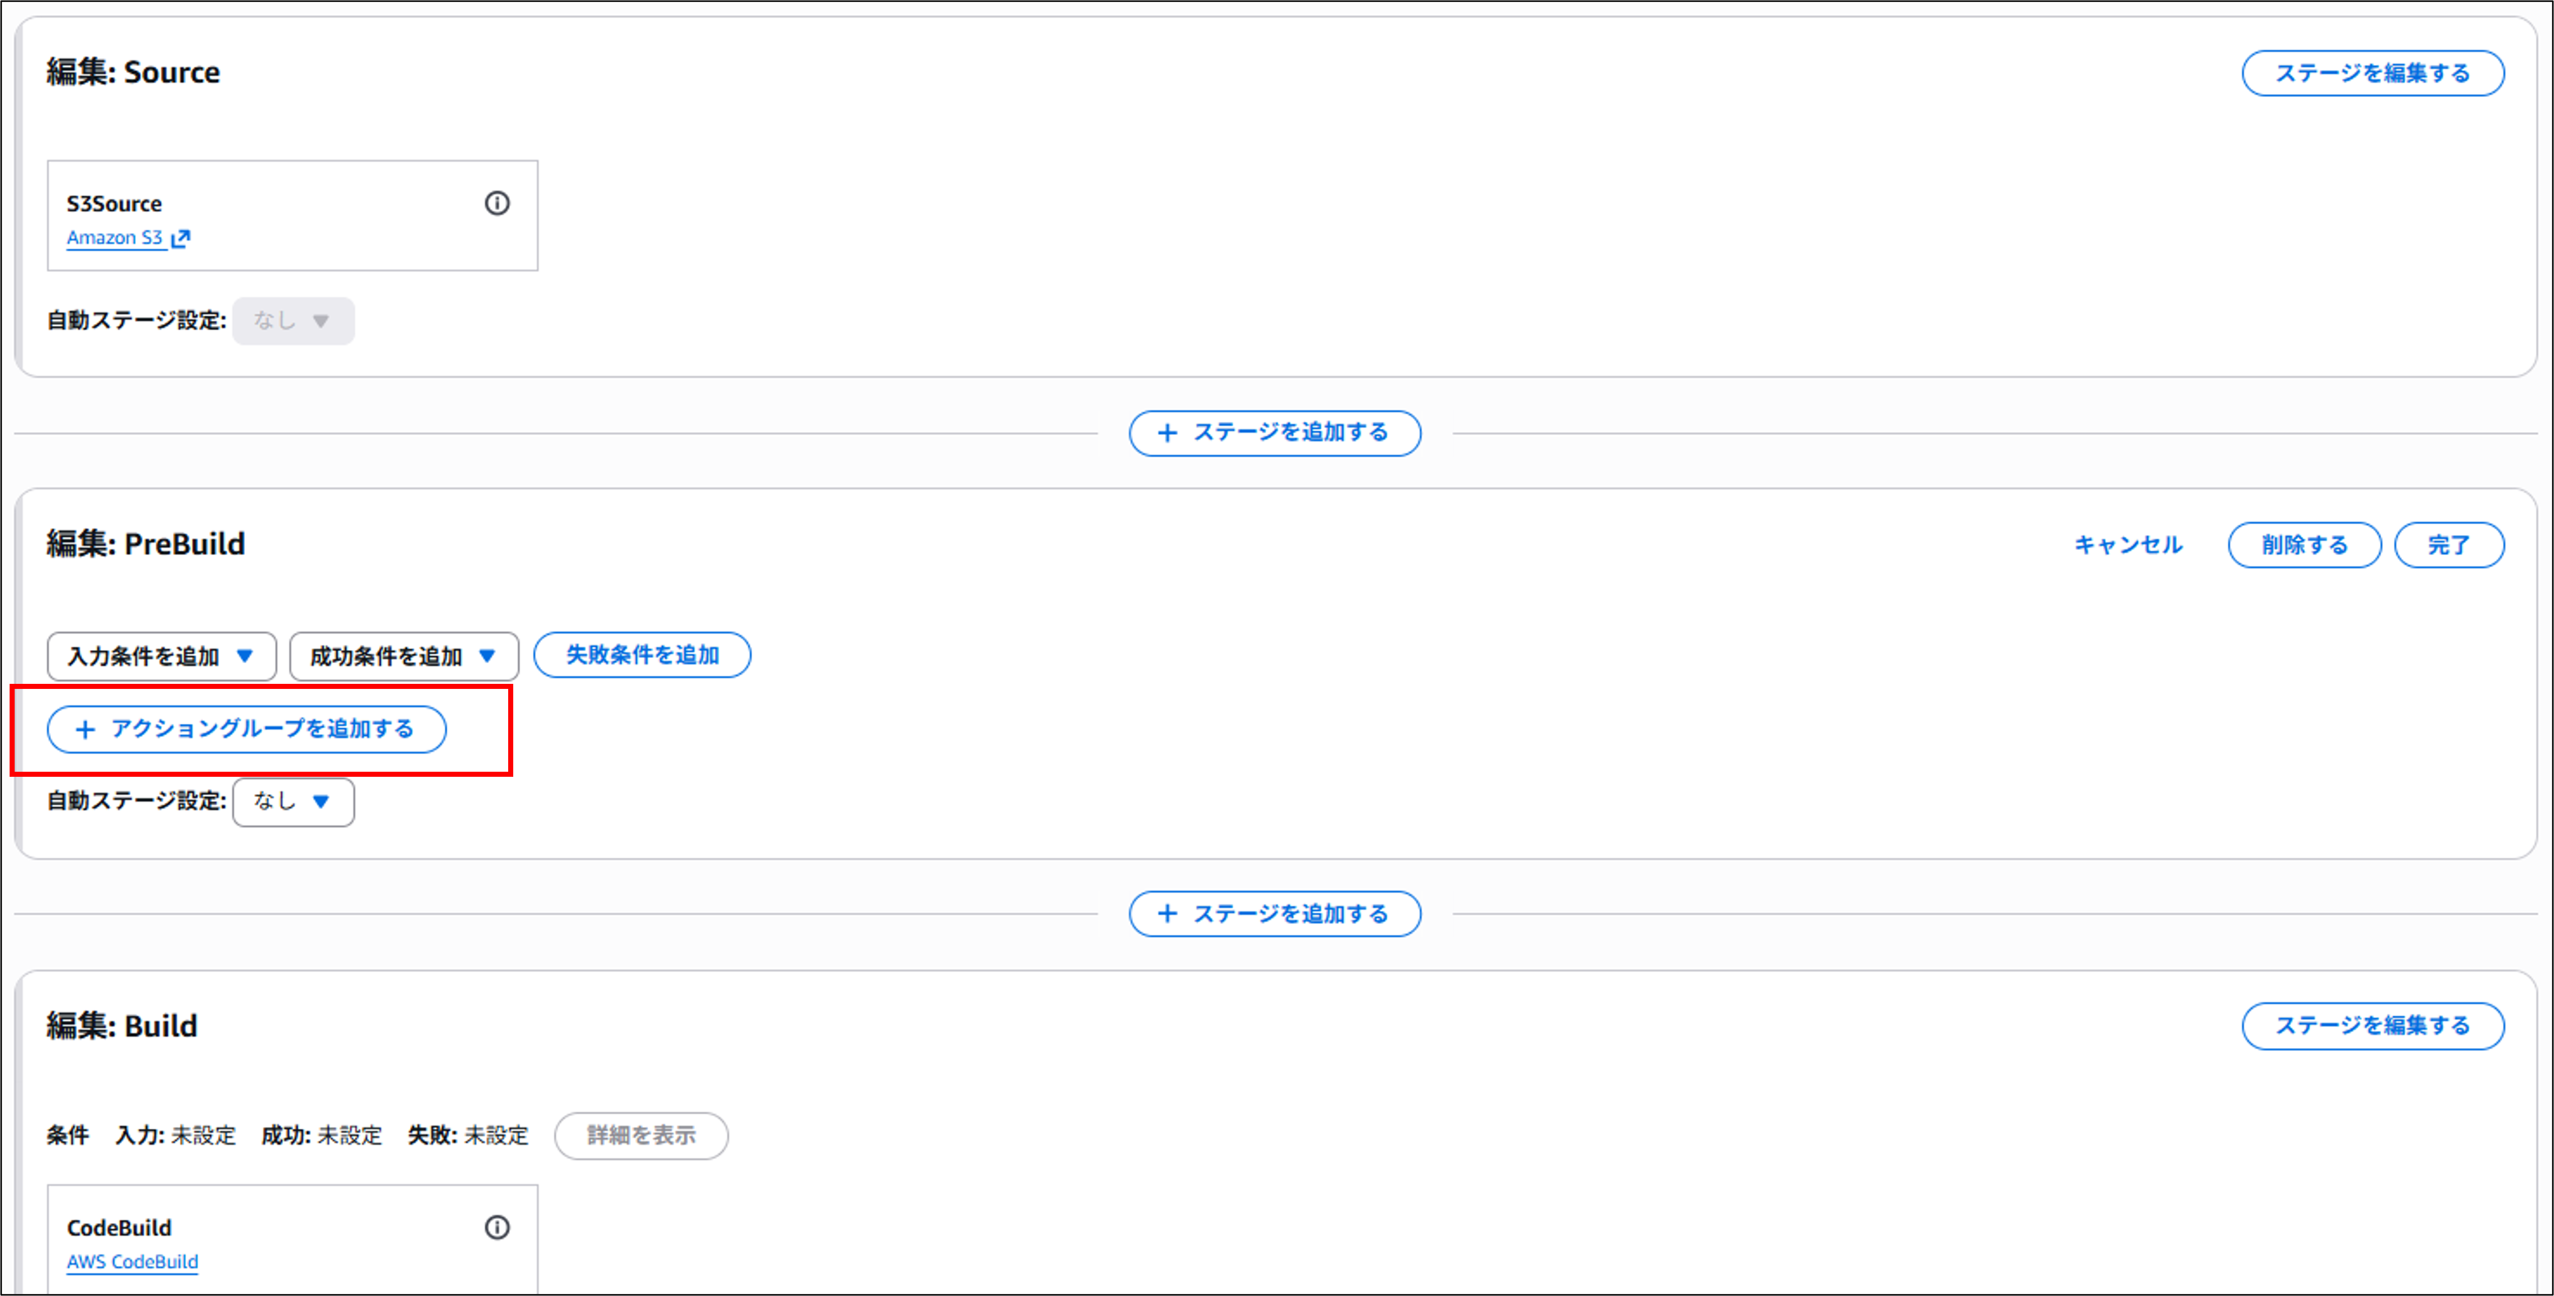Add an action group in PreBuild

[246, 729]
